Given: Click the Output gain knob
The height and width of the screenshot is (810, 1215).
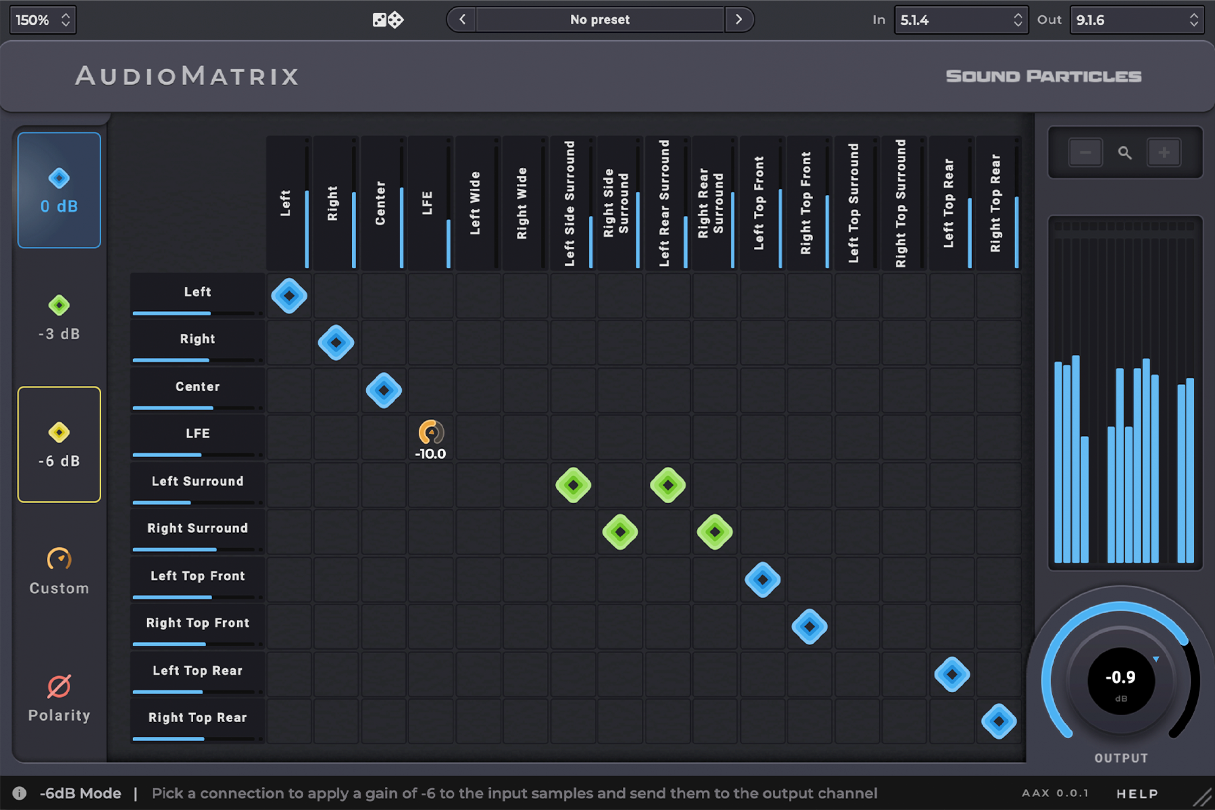Looking at the screenshot, I should (1120, 680).
